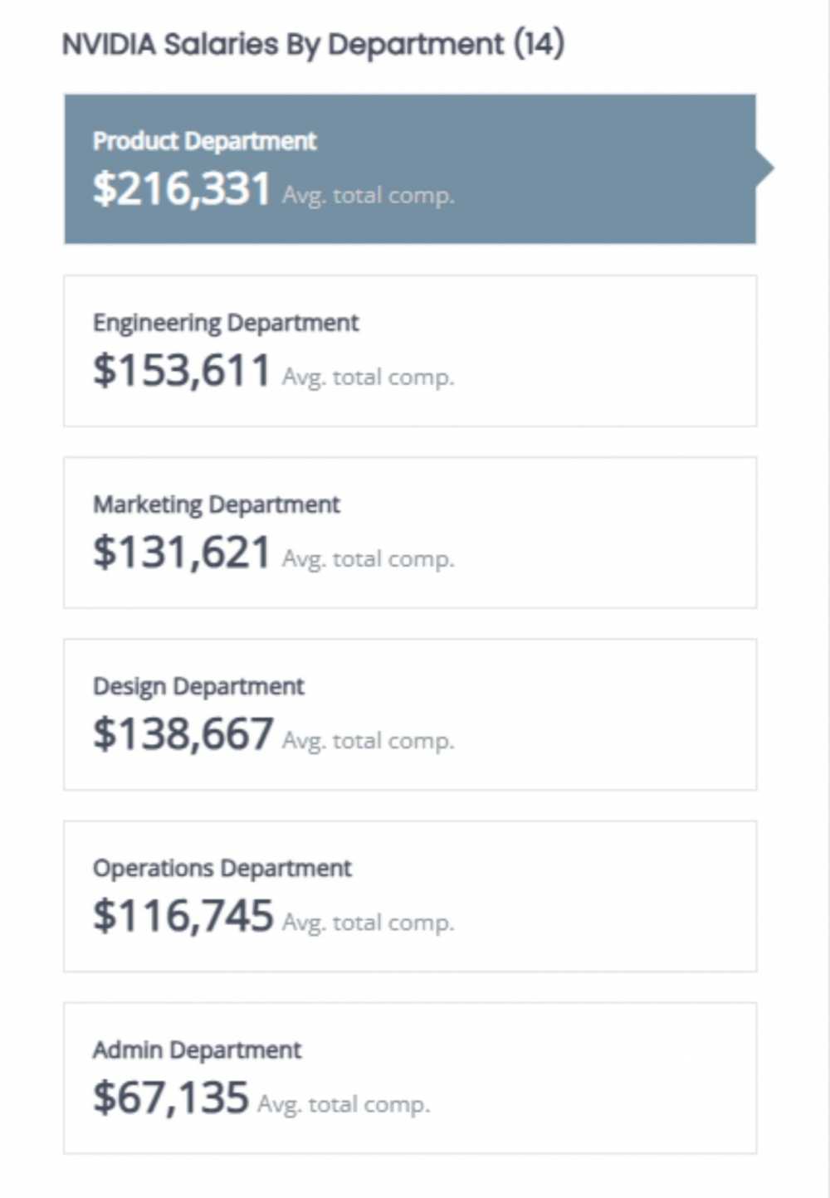Select the Operations Department label
Image resolution: width=830 pixels, height=1198 pixels.
(222, 868)
